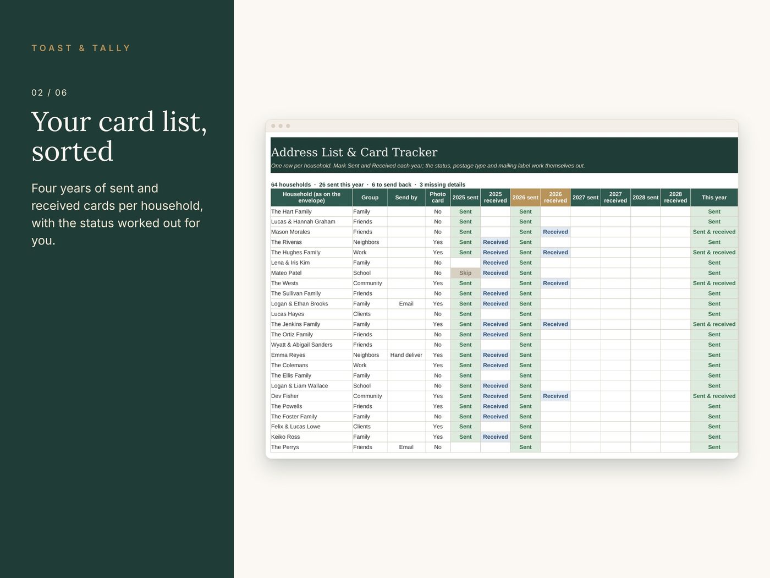Click the "This year" column header
770x578 pixels.
pos(714,198)
